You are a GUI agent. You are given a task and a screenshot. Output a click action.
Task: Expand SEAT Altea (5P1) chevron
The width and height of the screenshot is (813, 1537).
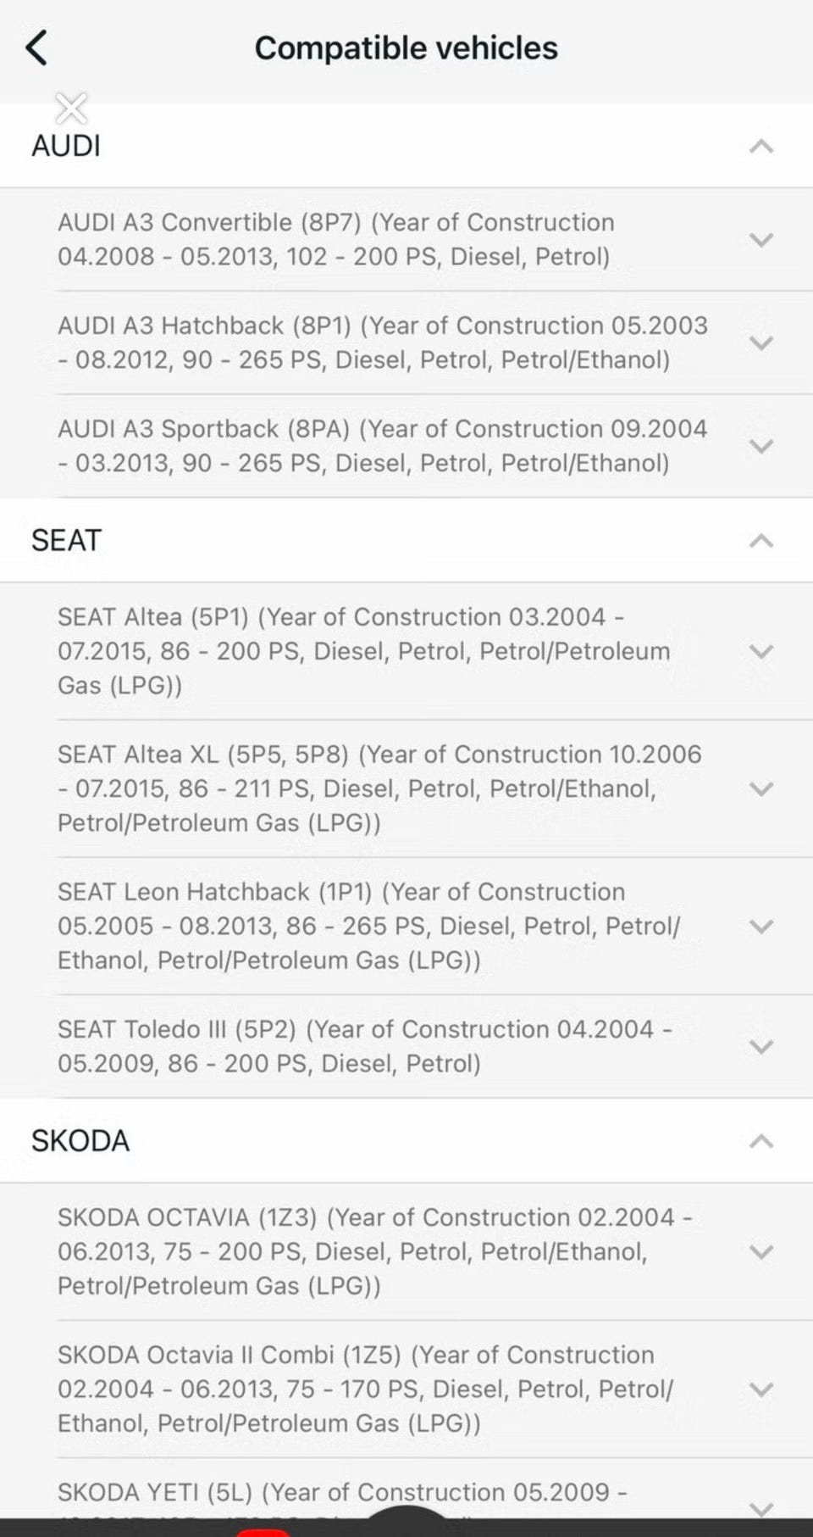[761, 652]
